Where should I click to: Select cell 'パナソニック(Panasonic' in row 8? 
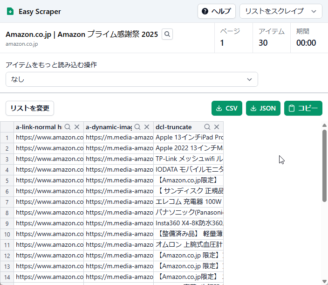189,213
